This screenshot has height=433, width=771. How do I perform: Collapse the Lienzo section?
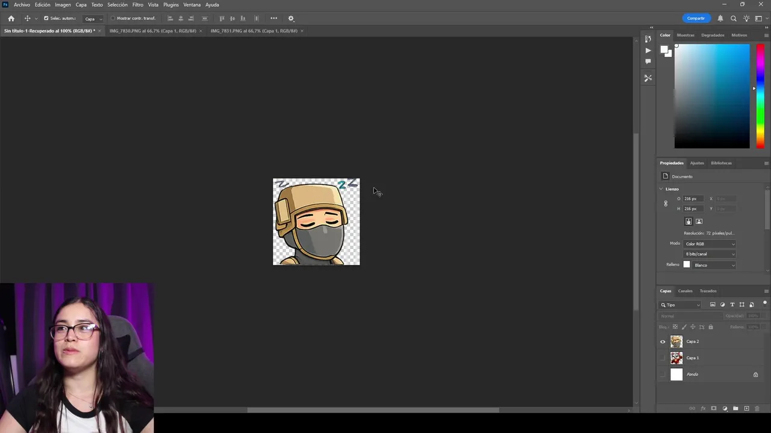pos(661,189)
